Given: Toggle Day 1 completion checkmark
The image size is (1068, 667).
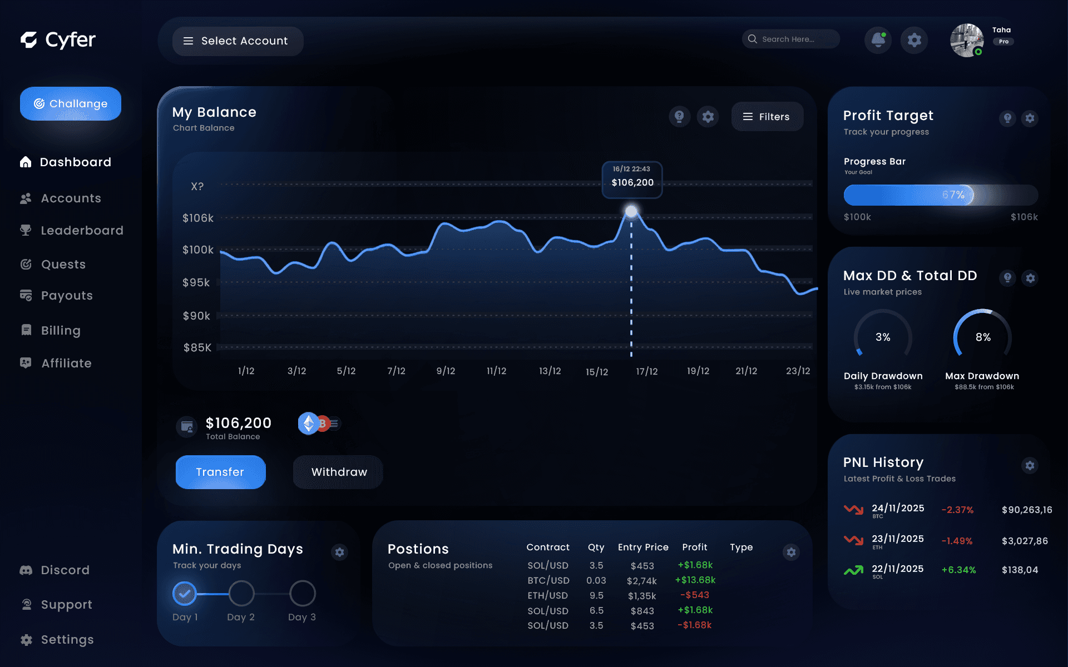Looking at the screenshot, I should (185, 593).
